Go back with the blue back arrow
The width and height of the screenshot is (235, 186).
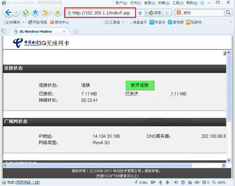click(8, 12)
